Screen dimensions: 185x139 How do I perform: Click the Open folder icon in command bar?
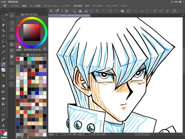[x=80, y=11]
